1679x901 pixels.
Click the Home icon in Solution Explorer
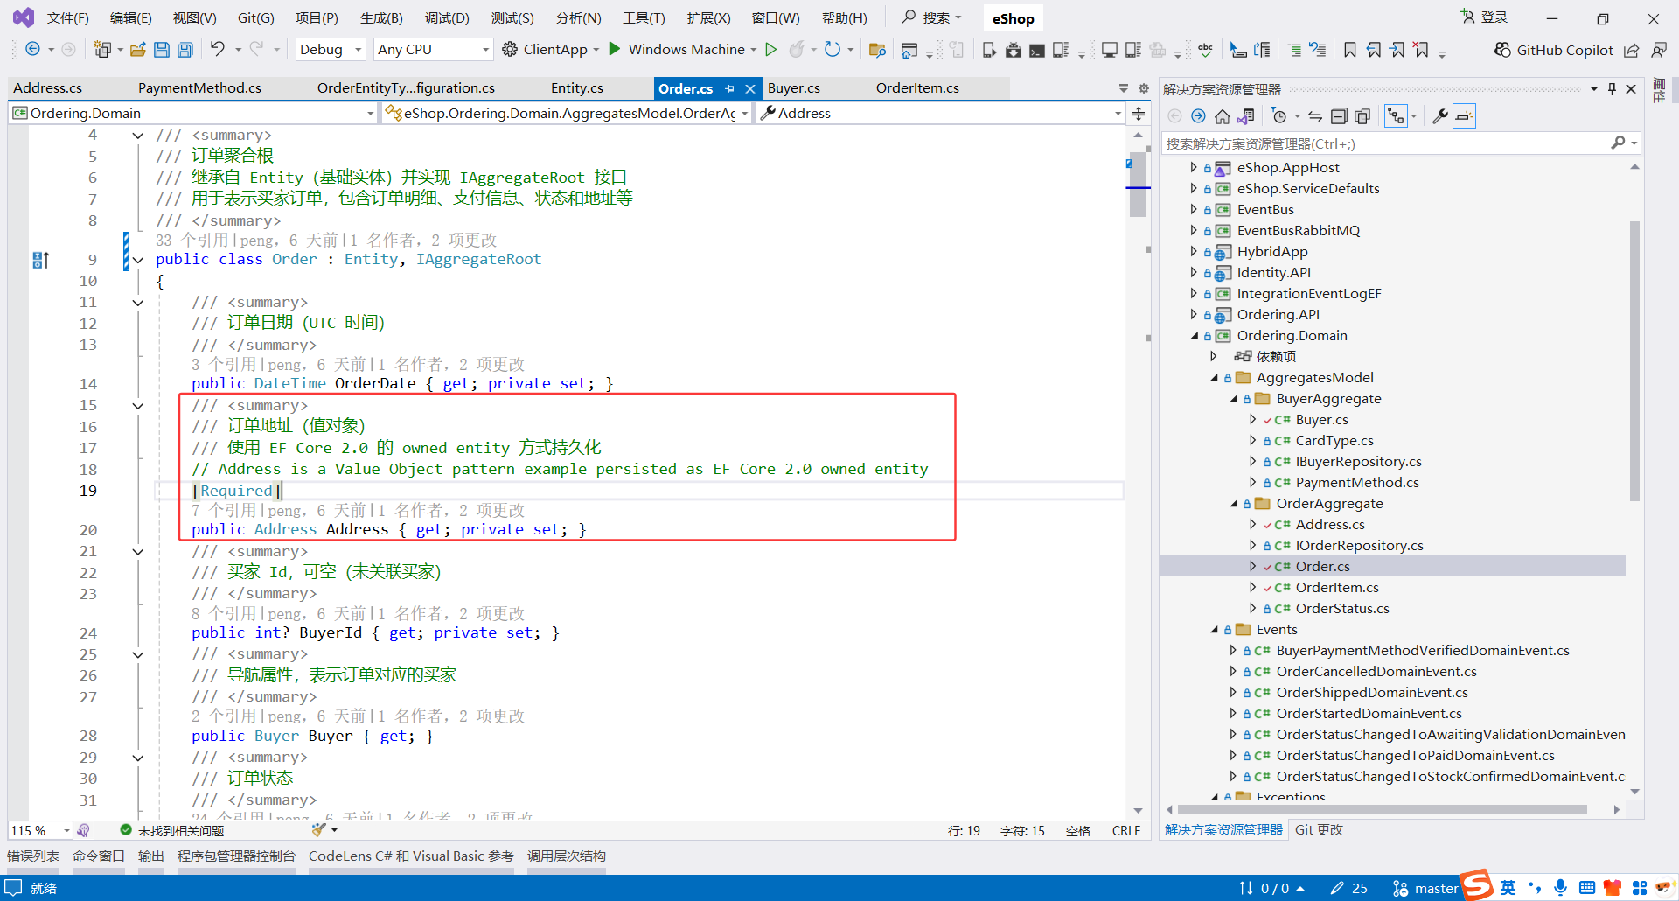[x=1223, y=116]
